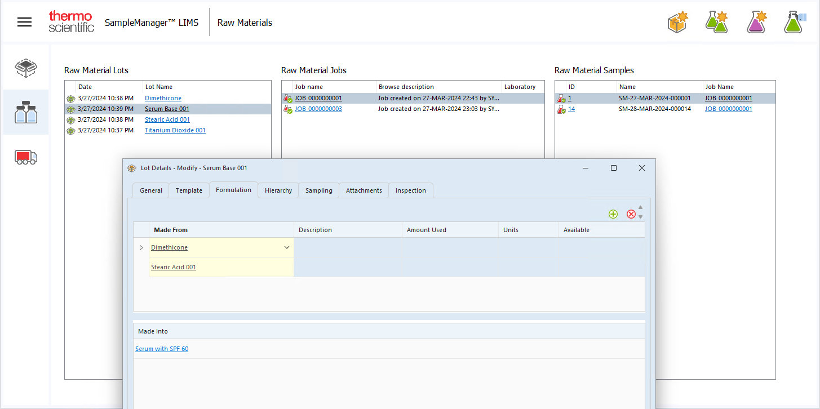Click the orange box icon in top toolbar
Screen dimensions: 820x409
point(677,23)
